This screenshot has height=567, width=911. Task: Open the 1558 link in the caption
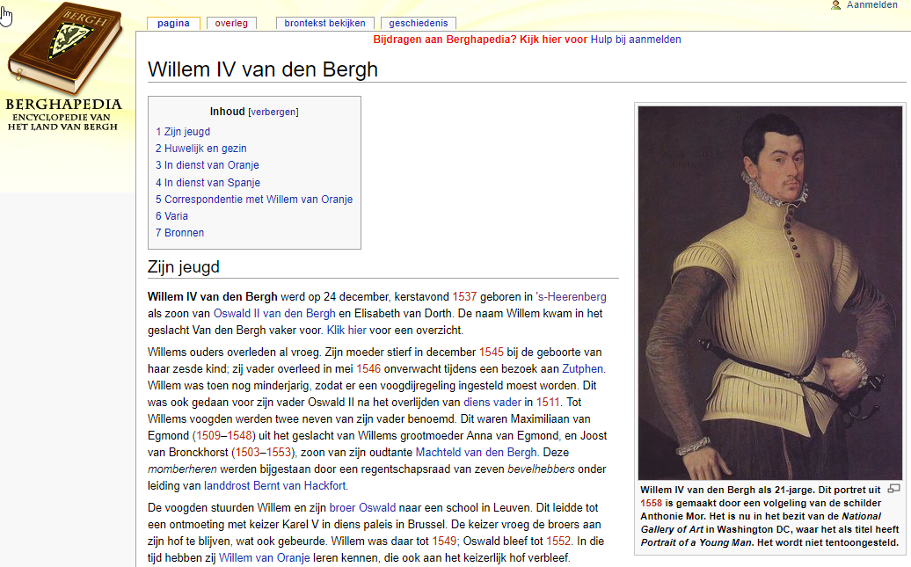652,504
